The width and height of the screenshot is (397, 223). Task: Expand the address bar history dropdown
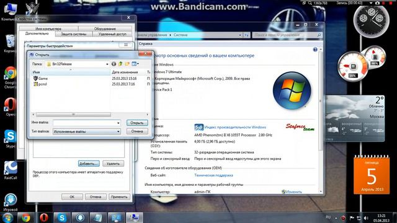click(240, 35)
